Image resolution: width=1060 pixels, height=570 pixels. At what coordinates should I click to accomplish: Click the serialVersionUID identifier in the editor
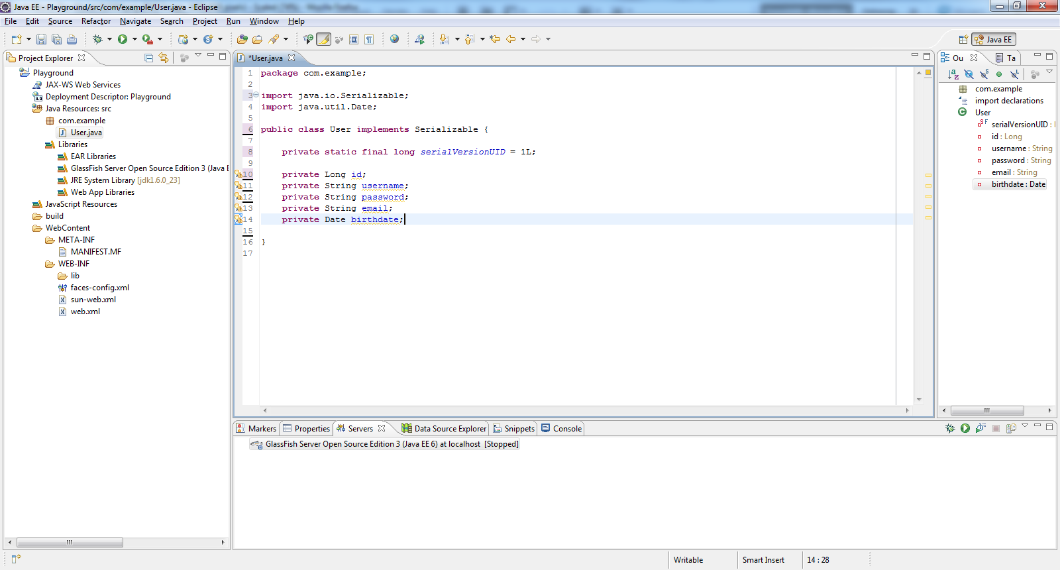click(x=462, y=152)
